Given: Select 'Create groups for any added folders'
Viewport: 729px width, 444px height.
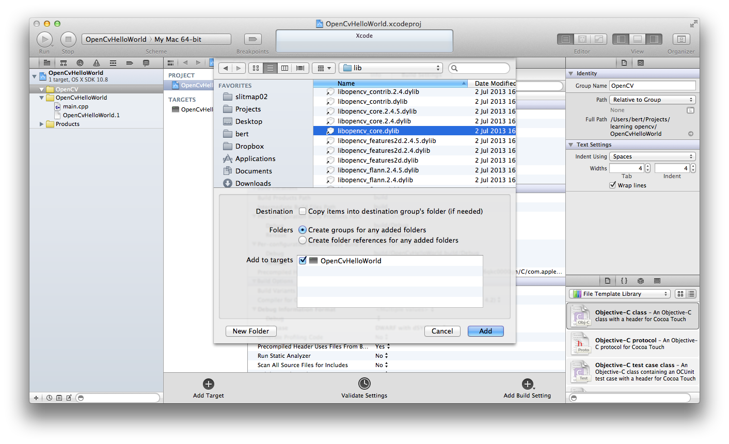Looking at the screenshot, I should pyautogui.click(x=303, y=230).
